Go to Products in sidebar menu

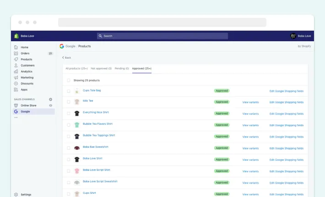tap(27, 59)
